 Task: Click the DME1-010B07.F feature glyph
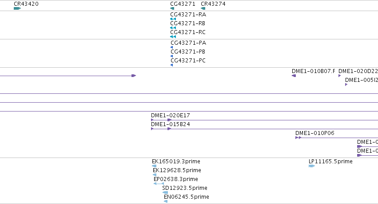coord(294,76)
